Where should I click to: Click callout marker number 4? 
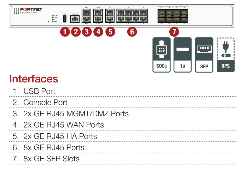point(98,31)
